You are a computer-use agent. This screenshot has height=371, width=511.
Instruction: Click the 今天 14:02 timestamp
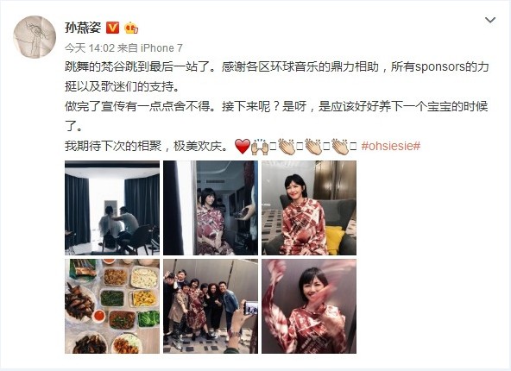[90, 48]
